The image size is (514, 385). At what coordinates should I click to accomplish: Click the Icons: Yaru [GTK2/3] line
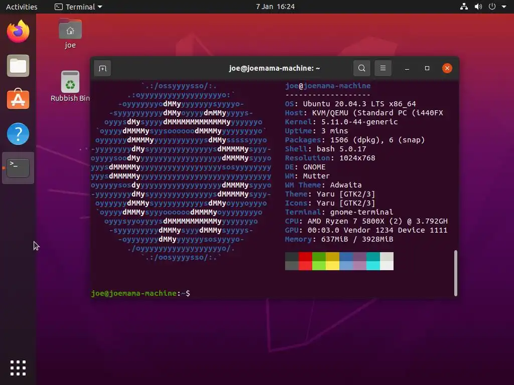coord(330,203)
